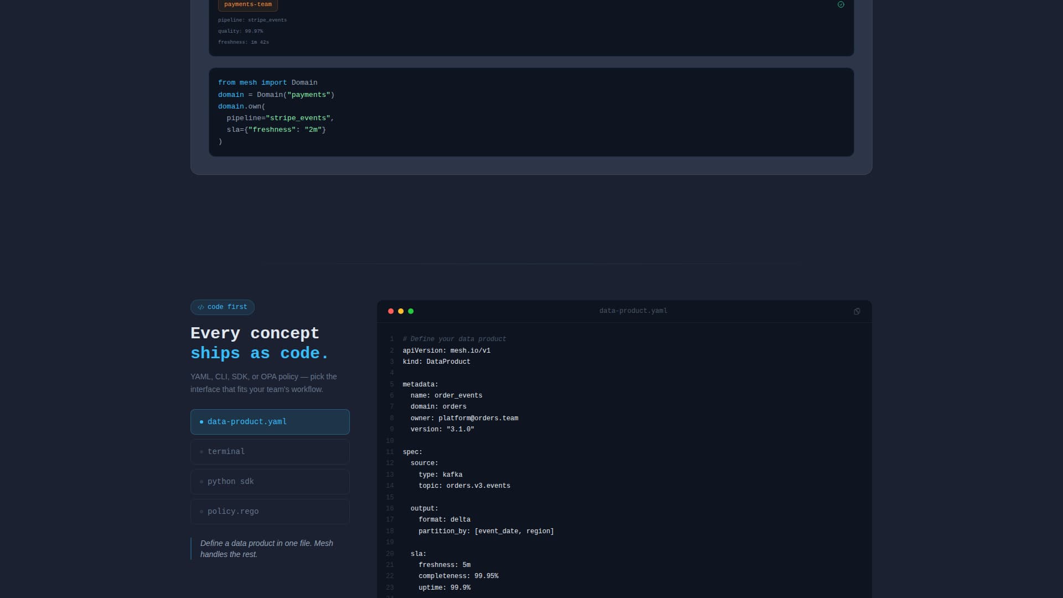Click the 'output:' line
This screenshot has width=1063, height=598.
[x=424, y=508]
